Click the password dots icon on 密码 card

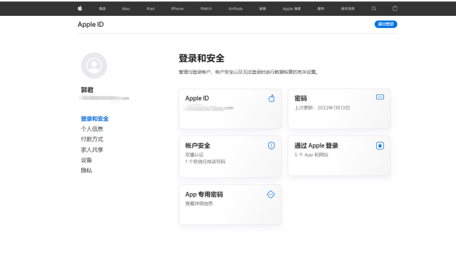pos(380,97)
